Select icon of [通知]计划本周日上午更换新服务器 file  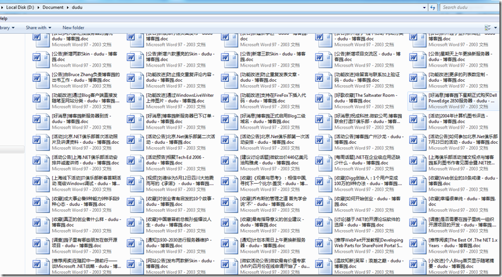pos(229,247)
